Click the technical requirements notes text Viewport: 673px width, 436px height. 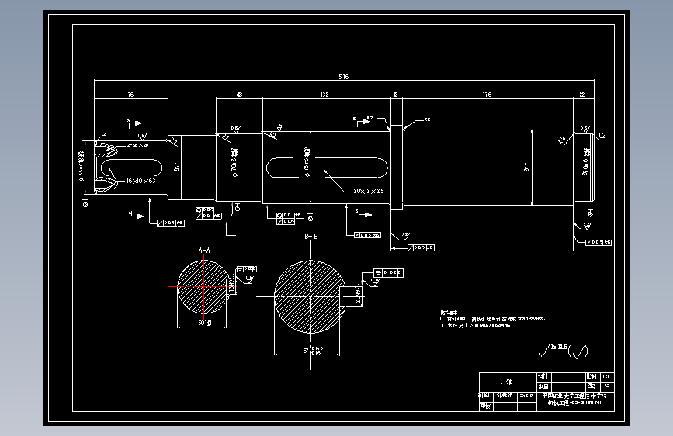pos(493,320)
